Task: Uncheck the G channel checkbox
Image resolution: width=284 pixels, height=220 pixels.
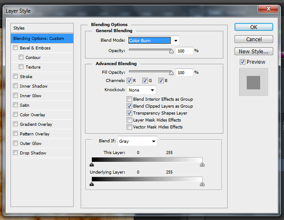Action: 145,80
